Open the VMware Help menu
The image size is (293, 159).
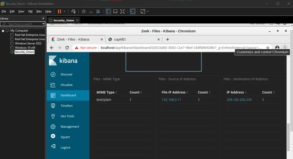(x=48, y=11)
